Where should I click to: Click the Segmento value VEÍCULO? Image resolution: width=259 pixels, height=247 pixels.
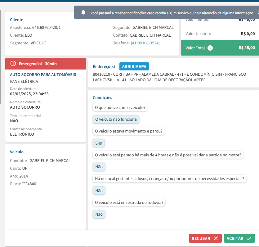(x=38, y=43)
